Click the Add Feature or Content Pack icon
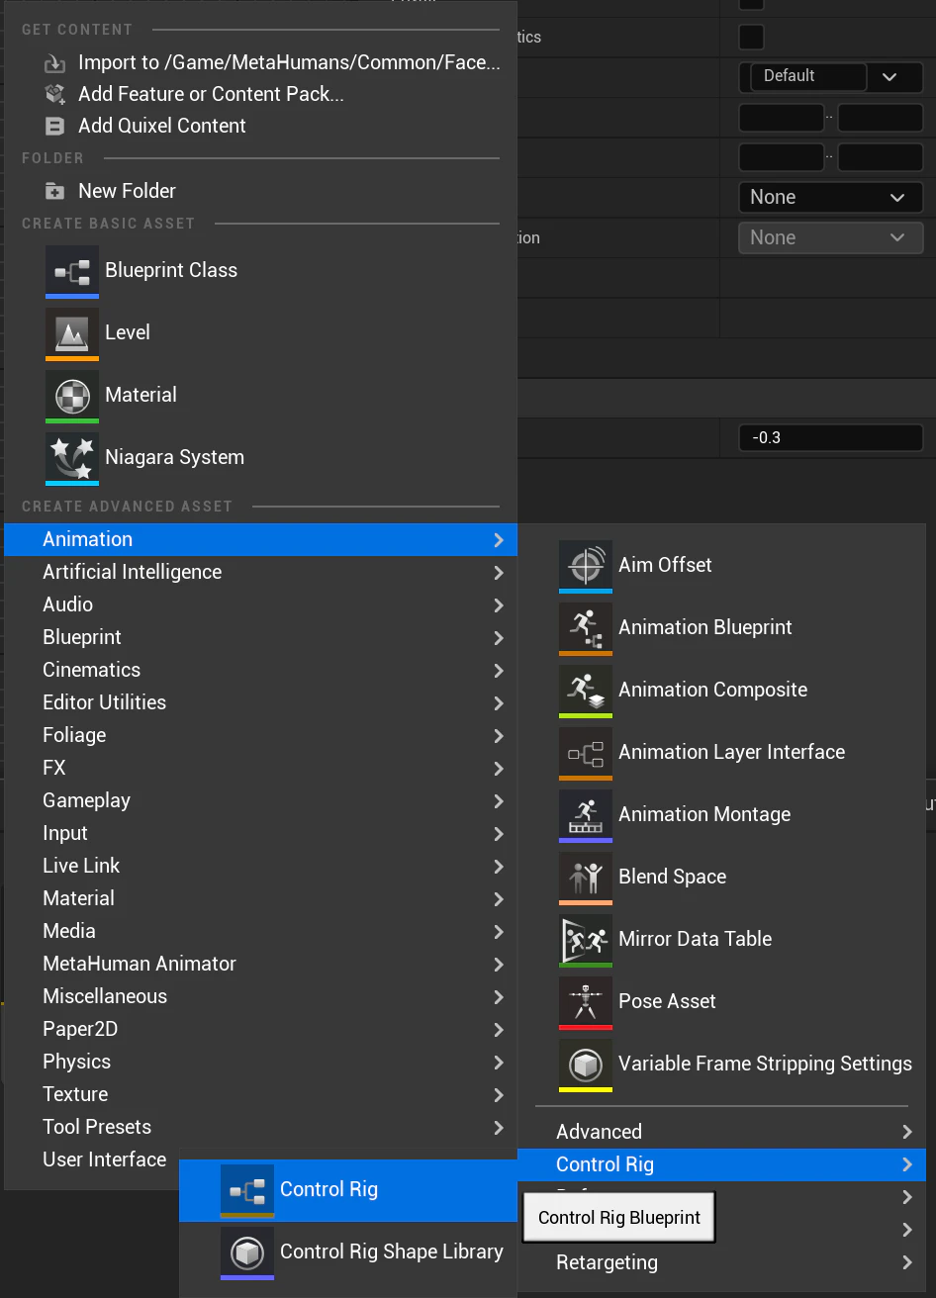This screenshot has width=936, height=1298. click(x=54, y=95)
